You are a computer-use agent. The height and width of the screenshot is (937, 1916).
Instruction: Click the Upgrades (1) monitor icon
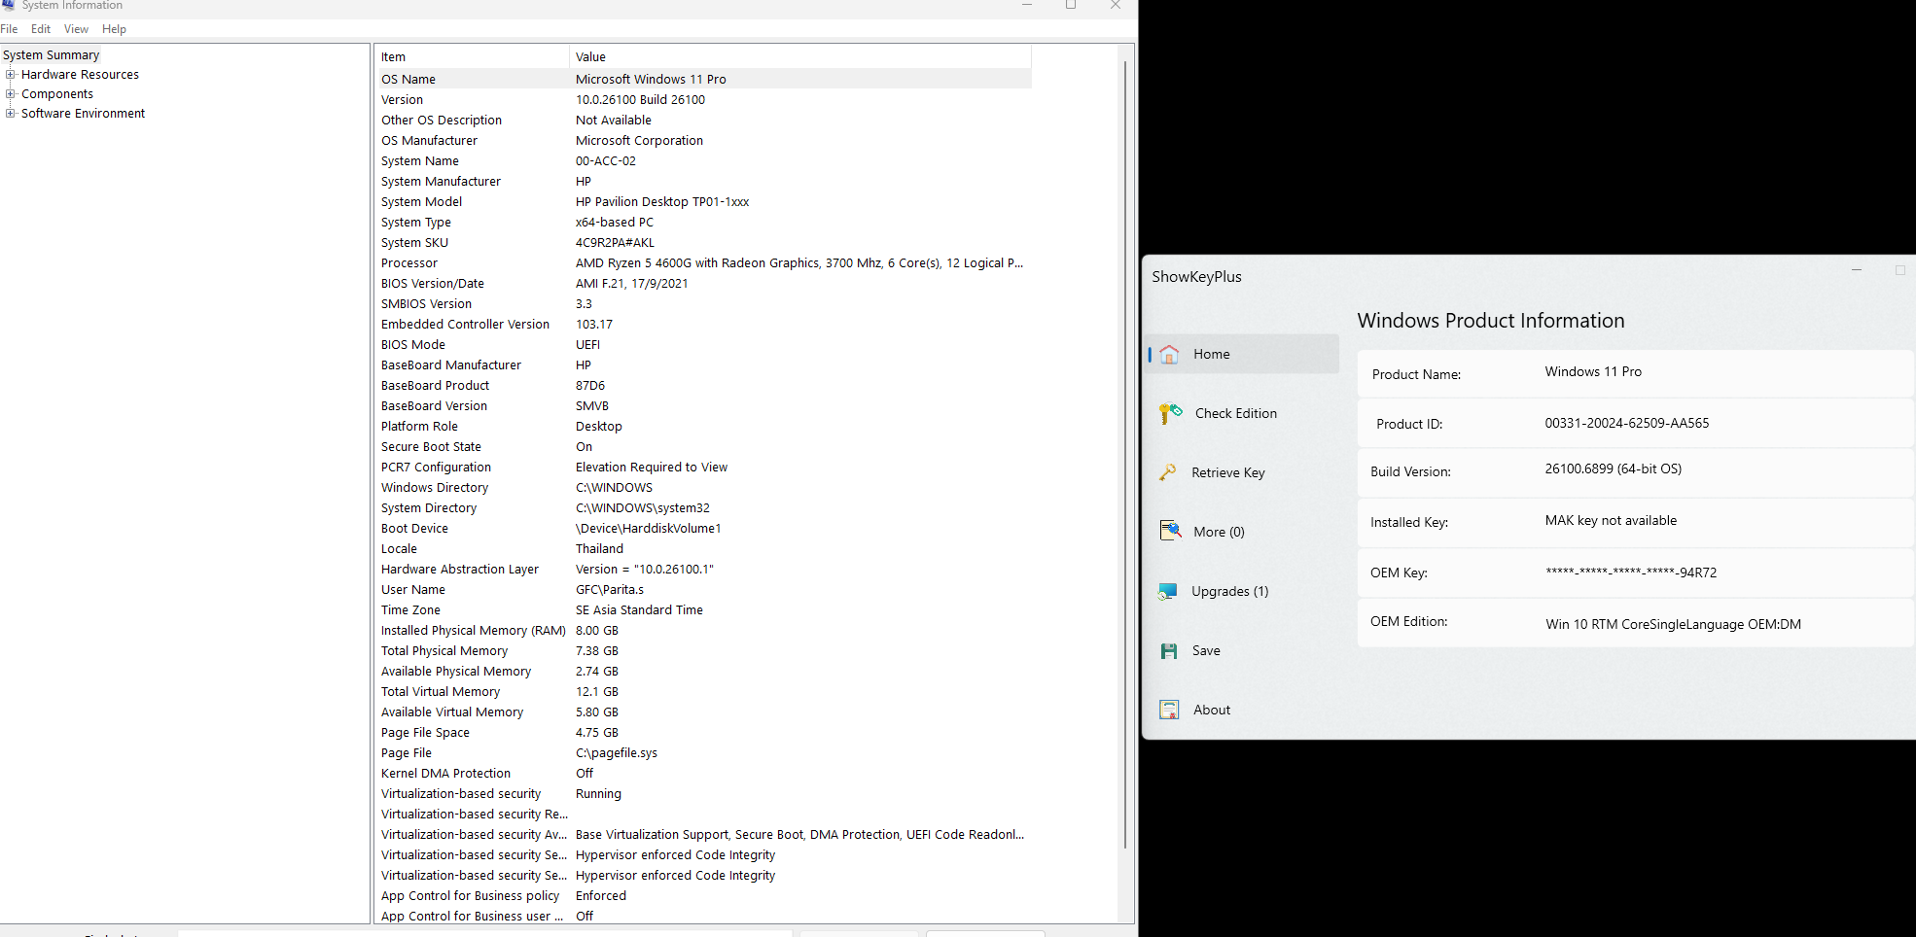1168,591
